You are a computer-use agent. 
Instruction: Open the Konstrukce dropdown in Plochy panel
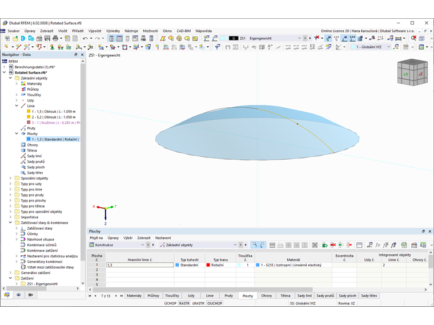pyautogui.click(x=143, y=245)
